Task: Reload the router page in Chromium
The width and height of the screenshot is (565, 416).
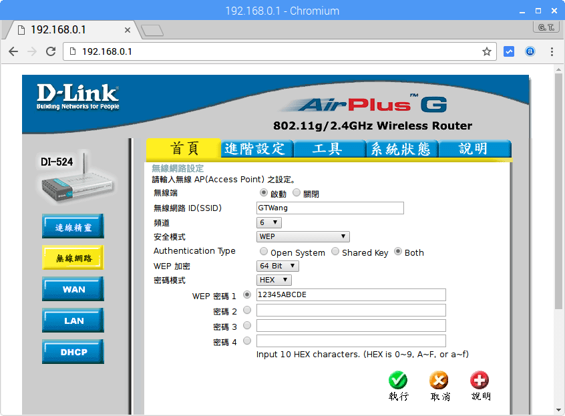Action: 50,51
